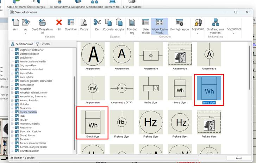Expand the Transformatörler node
This screenshot has width=256, height=163.
click(x=12, y=151)
